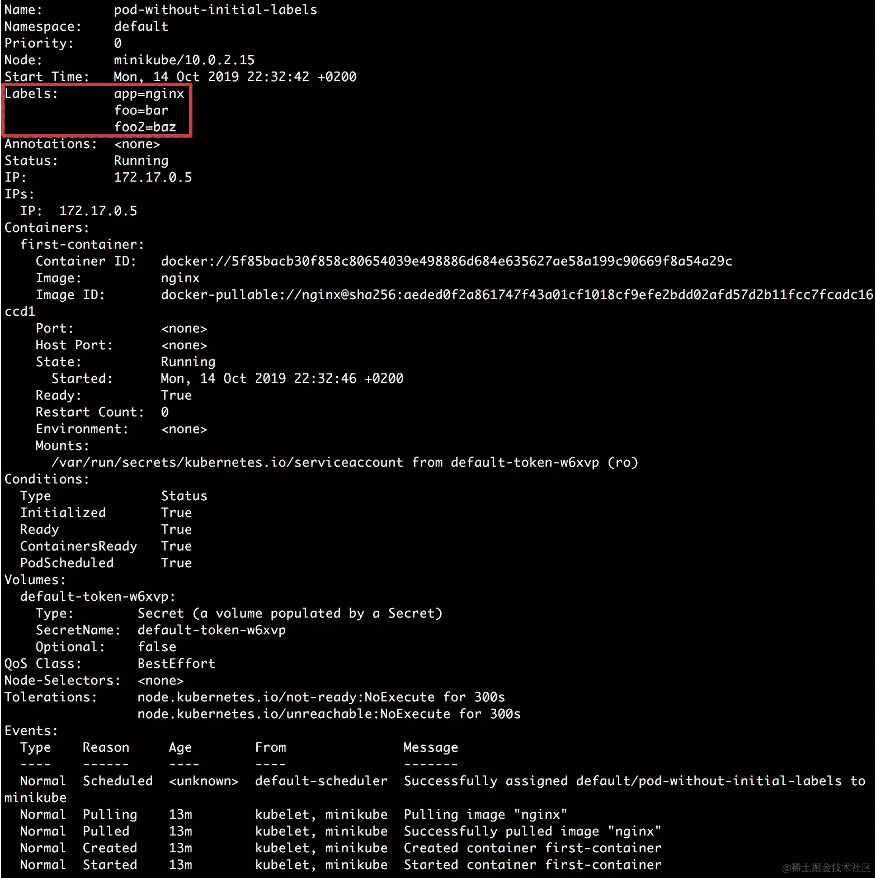Click the 'PodScheduled' condition row
876x878 pixels.
[106, 563]
